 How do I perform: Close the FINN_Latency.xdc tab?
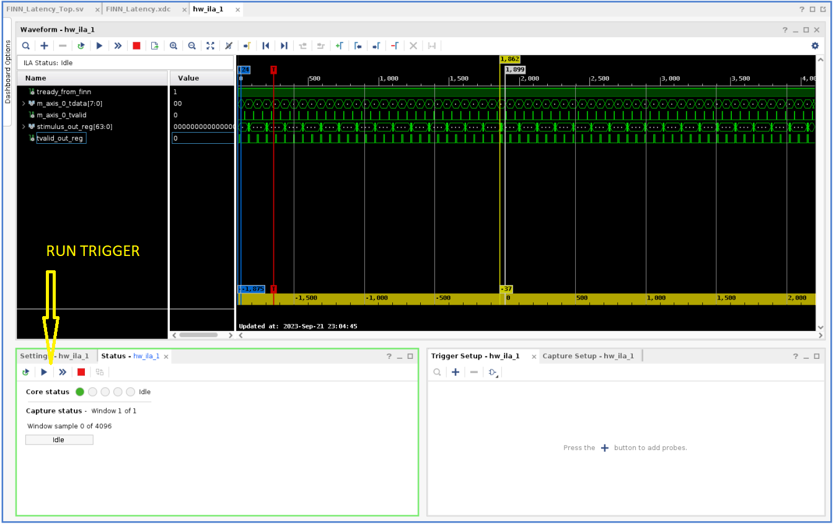[185, 10]
